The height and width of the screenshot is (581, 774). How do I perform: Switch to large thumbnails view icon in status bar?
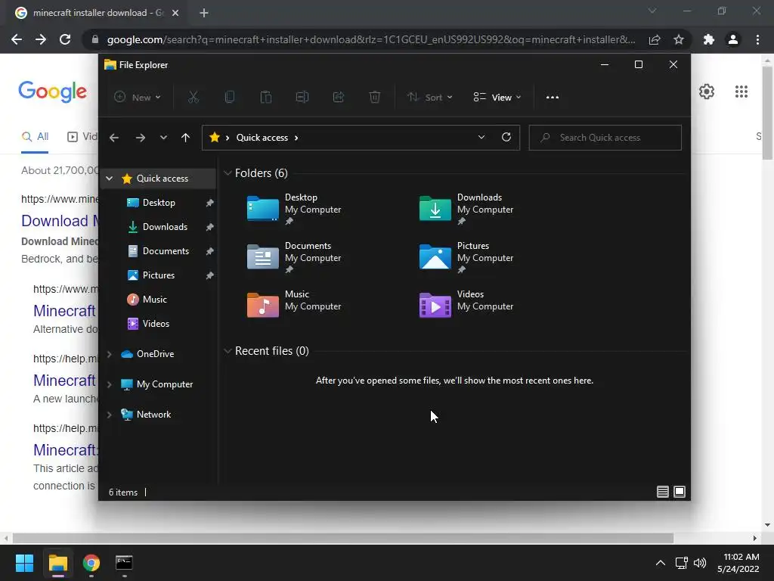(x=680, y=492)
